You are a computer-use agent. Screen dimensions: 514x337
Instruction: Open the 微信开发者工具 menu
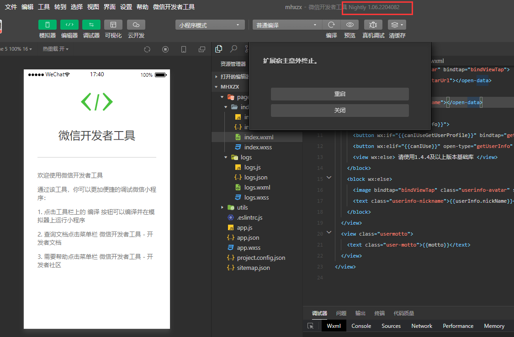tap(174, 7)
